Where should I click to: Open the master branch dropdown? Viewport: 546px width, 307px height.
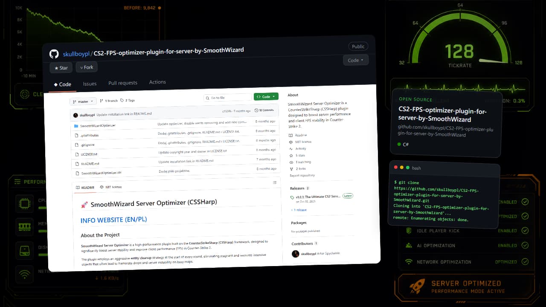pyautogui.click(x=83, y=101)
